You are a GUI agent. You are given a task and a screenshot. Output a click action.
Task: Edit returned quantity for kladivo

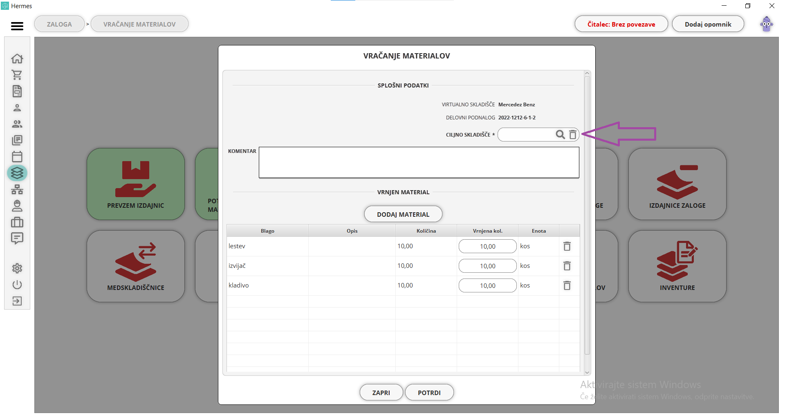[487, 285]
